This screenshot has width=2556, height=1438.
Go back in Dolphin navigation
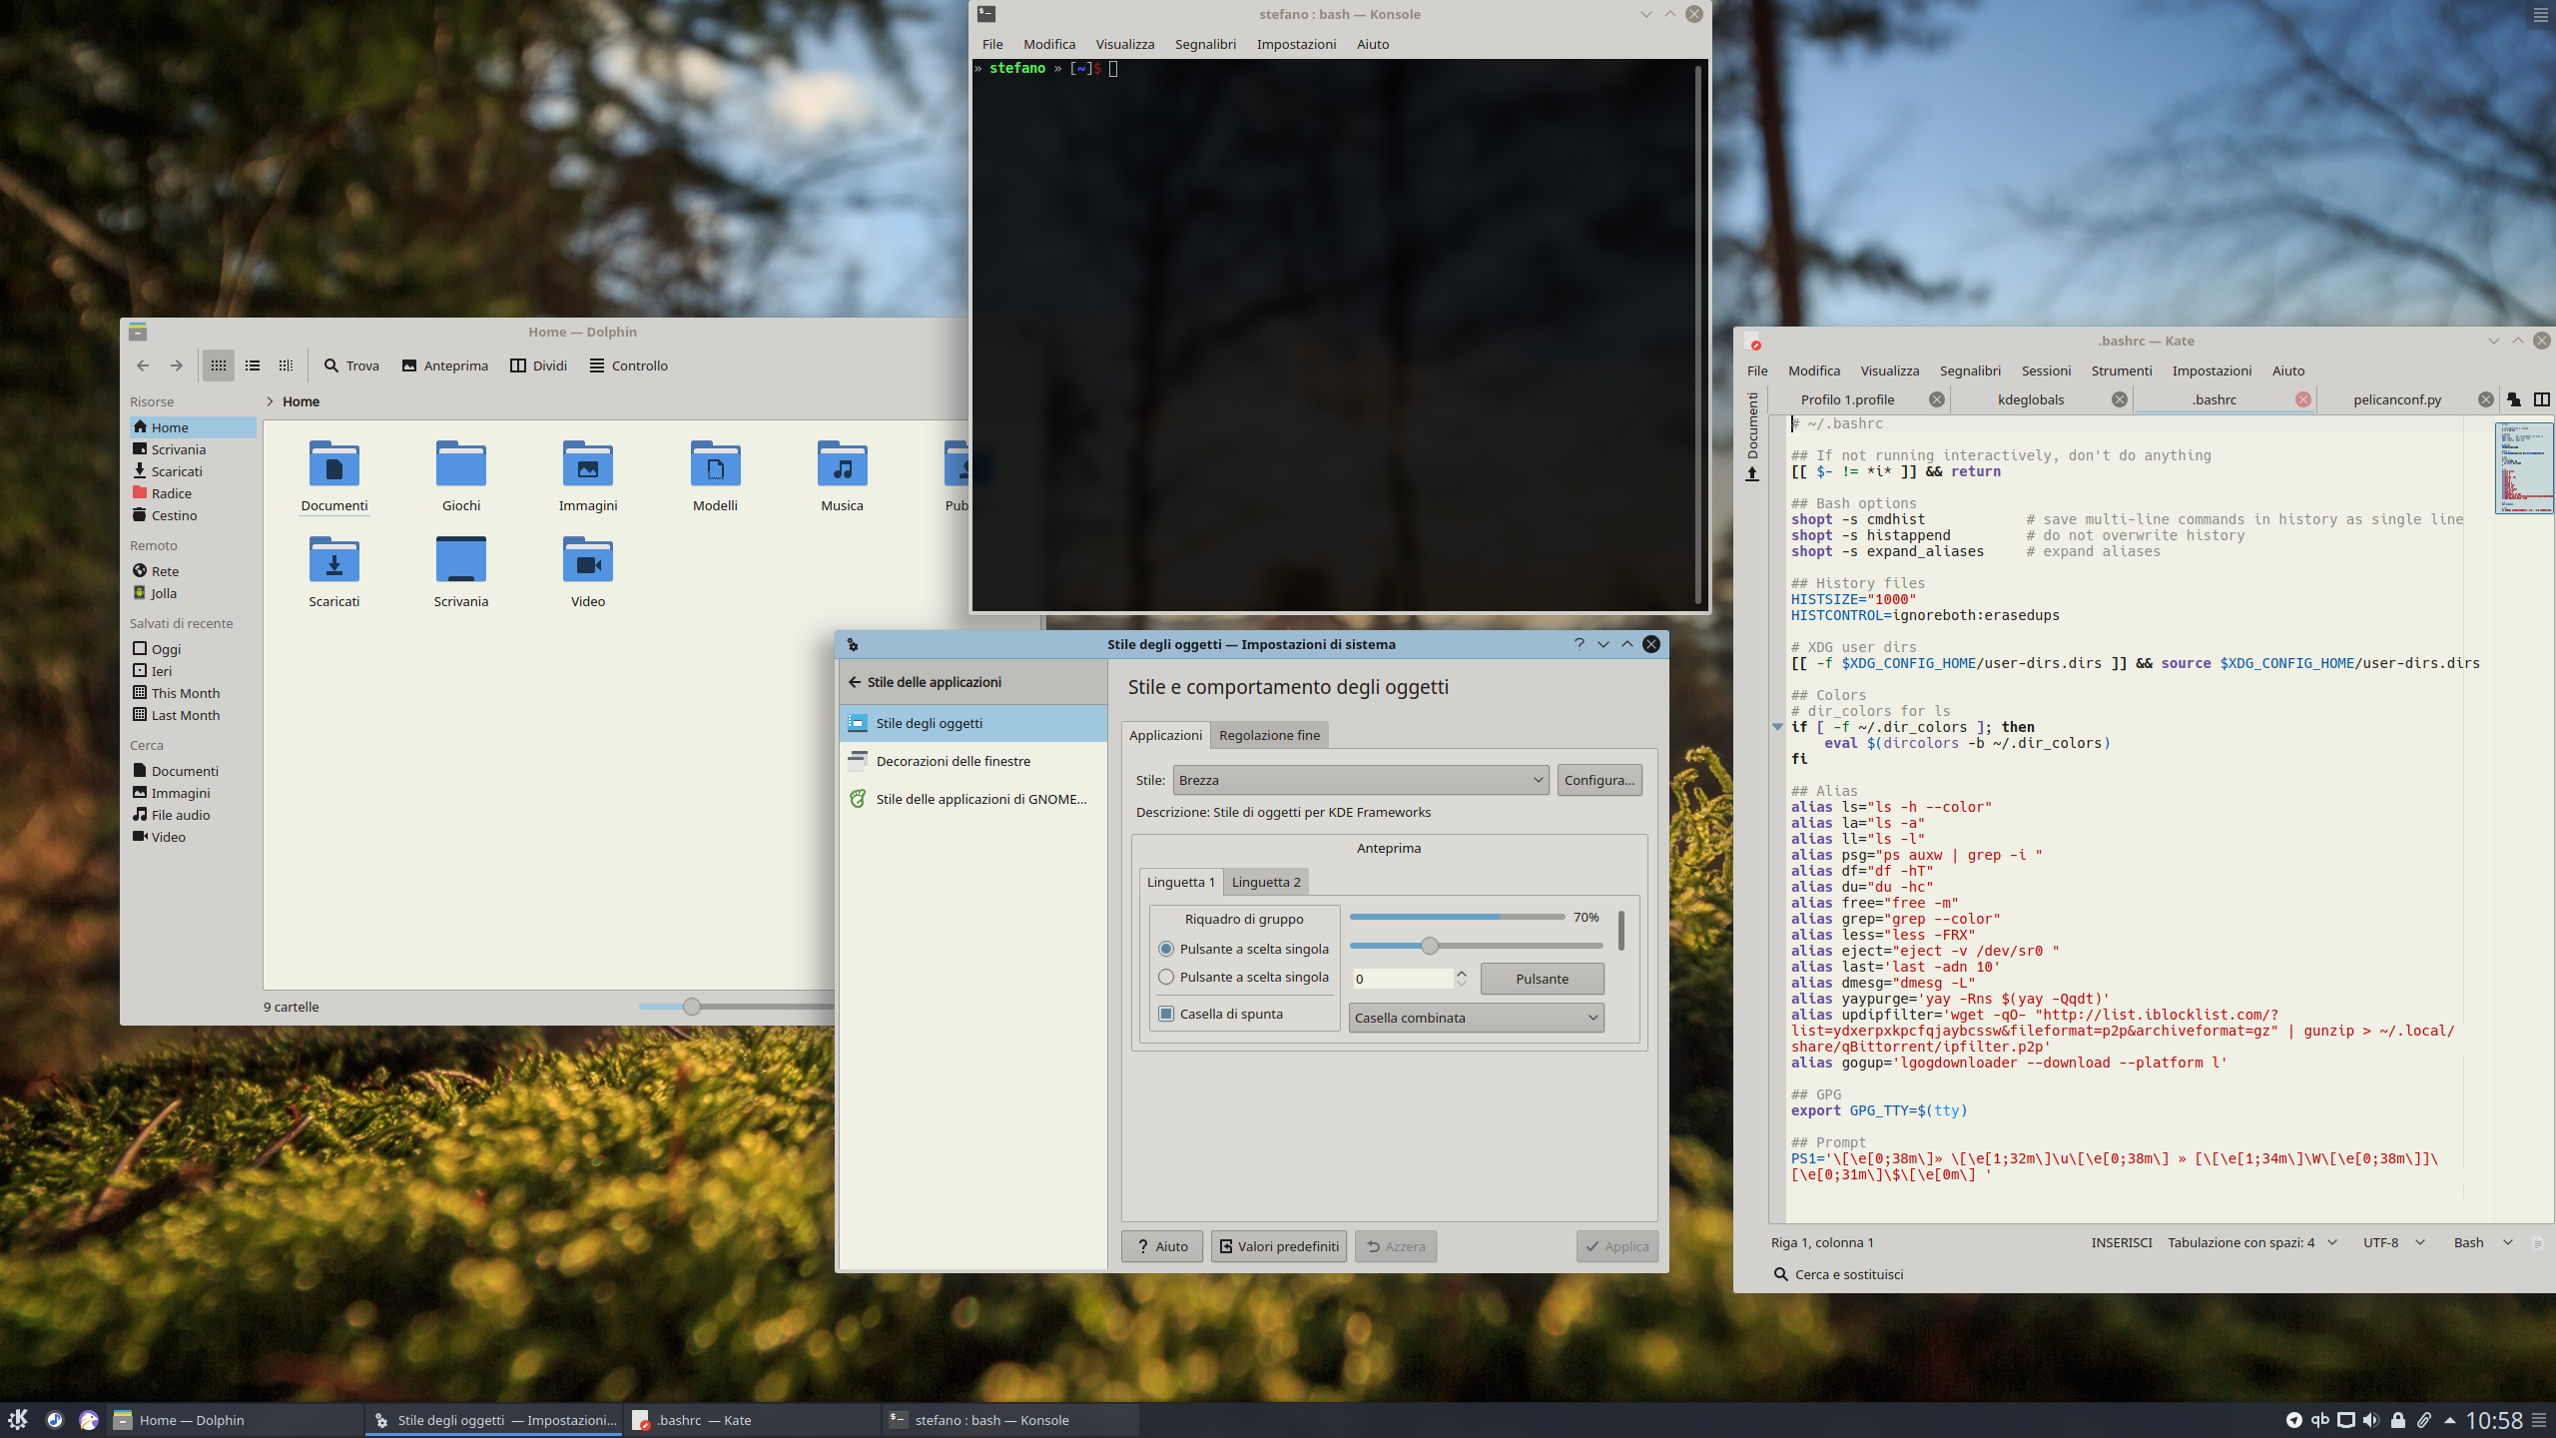coord(143,365)
